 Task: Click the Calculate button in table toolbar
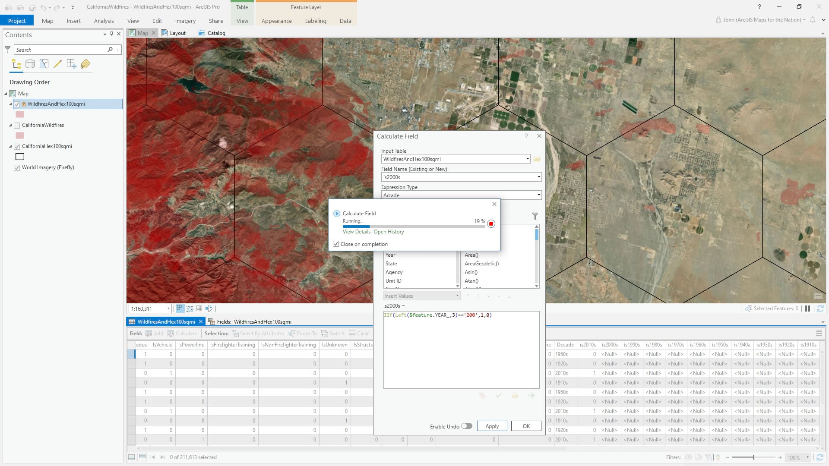point(182,334)
